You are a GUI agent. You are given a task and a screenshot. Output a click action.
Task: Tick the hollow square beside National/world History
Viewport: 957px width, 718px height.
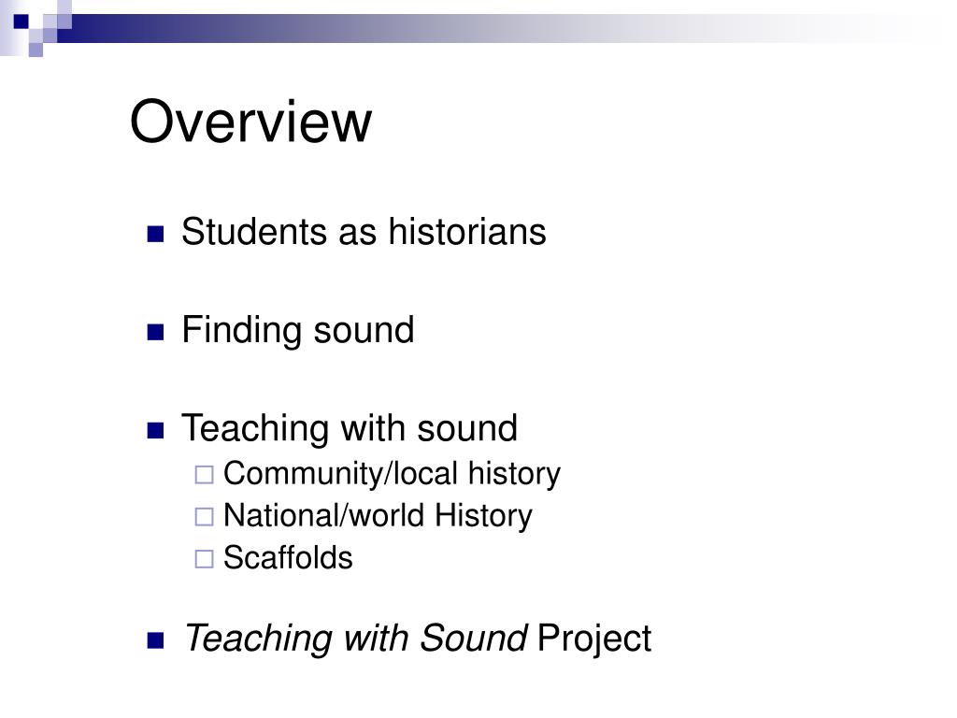(204, 517)
